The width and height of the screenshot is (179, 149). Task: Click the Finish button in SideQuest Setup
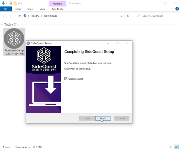(103, 118)
